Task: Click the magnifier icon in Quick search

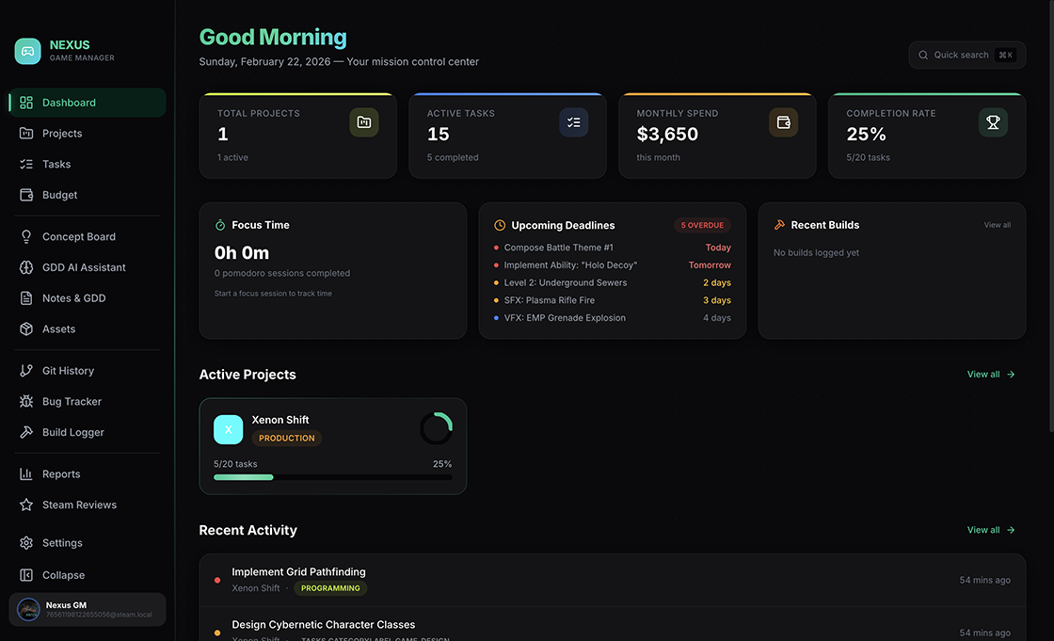Action: click(923, 56)
